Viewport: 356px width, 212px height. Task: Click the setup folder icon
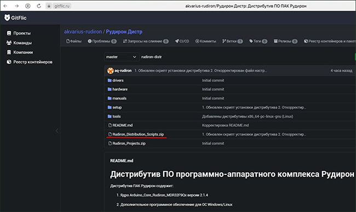click(110, 107)
